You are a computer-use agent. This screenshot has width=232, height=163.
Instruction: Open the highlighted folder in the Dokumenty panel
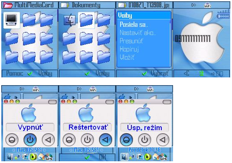pos(86,20)
